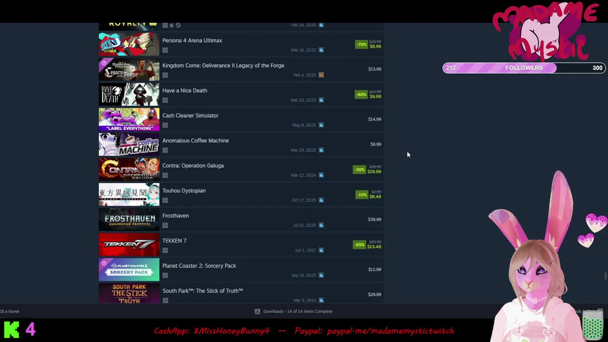Screen dimensions: 608x342
Task: Click thumbs-up review icon beside Jun 1, 2017
Action: (321, 250)
